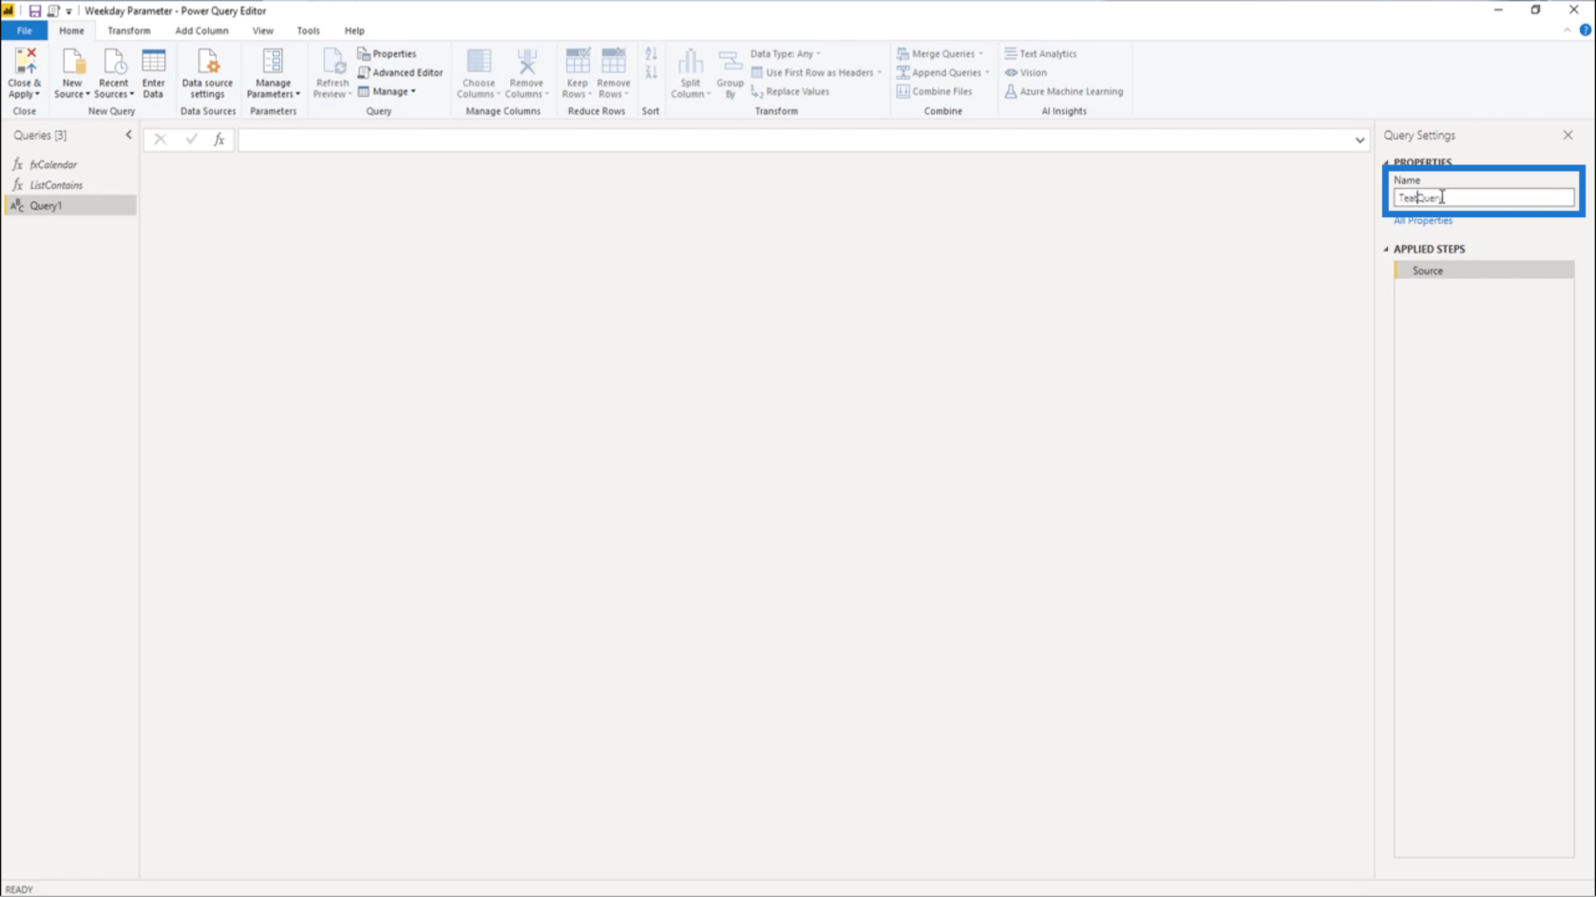
Task: Open Data source settings
Action: (x=207, y=72)
